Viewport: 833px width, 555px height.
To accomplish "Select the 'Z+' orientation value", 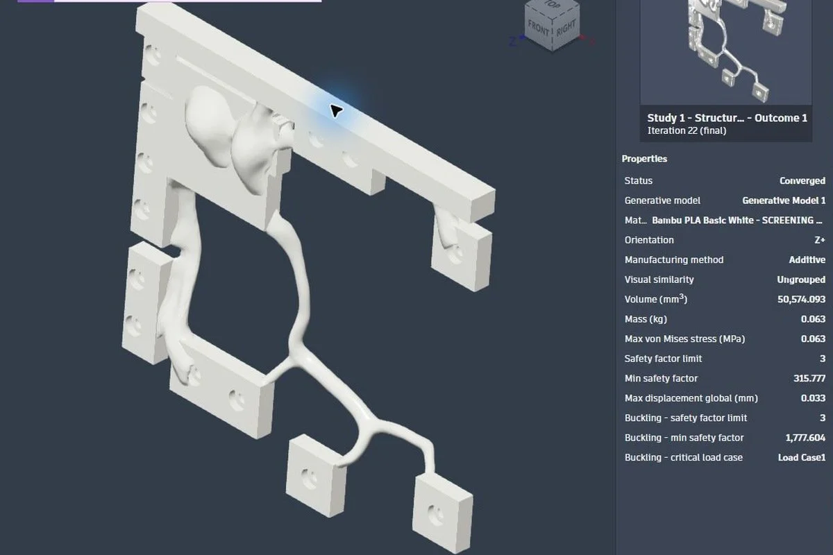I will [x=820, y=240].
